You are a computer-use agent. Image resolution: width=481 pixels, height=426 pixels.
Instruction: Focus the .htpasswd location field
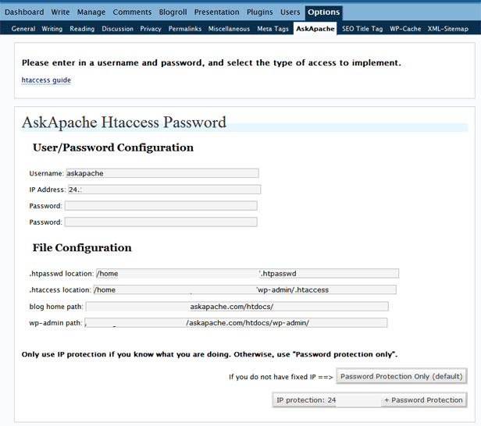pyautogui.click(x=246, y=273)
